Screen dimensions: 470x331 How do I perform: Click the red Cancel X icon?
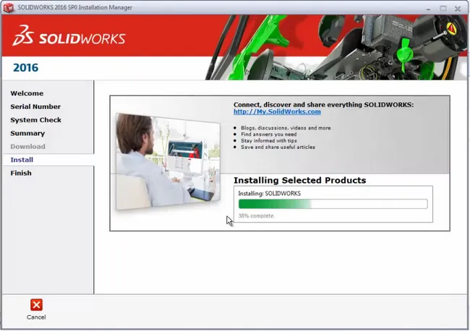pos(36,305)
